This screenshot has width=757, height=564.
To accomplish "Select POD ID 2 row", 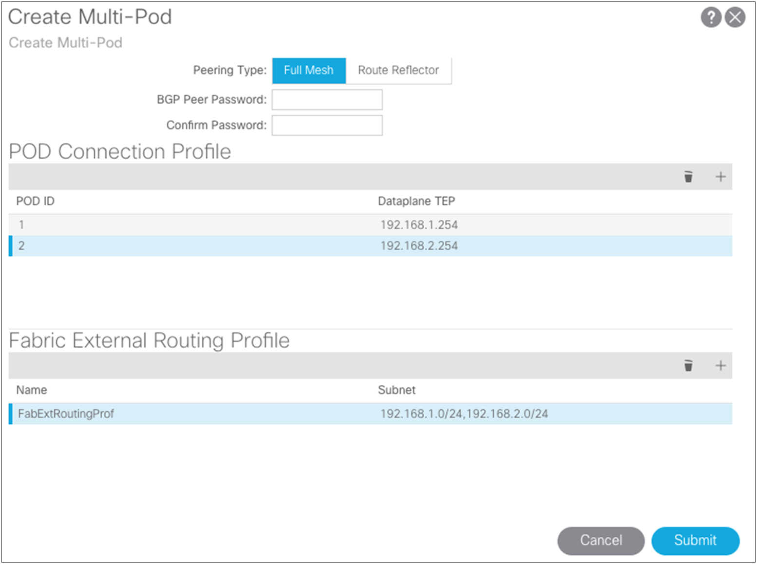I will tap(370, 245).
